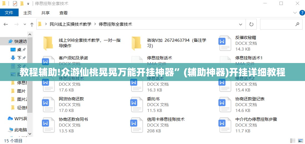Select 停息话术2 document icon
Image resolution: width=305 pixels, height=144 pixels.
click(225, 84)
